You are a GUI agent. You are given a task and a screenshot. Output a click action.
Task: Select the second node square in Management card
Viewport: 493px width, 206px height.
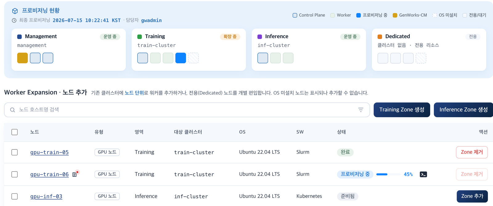tap(35, 58)
